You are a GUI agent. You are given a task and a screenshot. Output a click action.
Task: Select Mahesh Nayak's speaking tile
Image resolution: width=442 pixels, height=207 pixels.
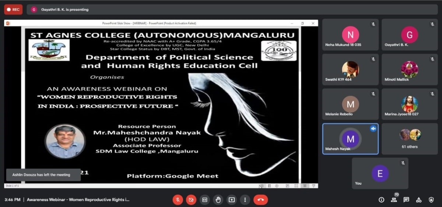(x=350, y=139)
